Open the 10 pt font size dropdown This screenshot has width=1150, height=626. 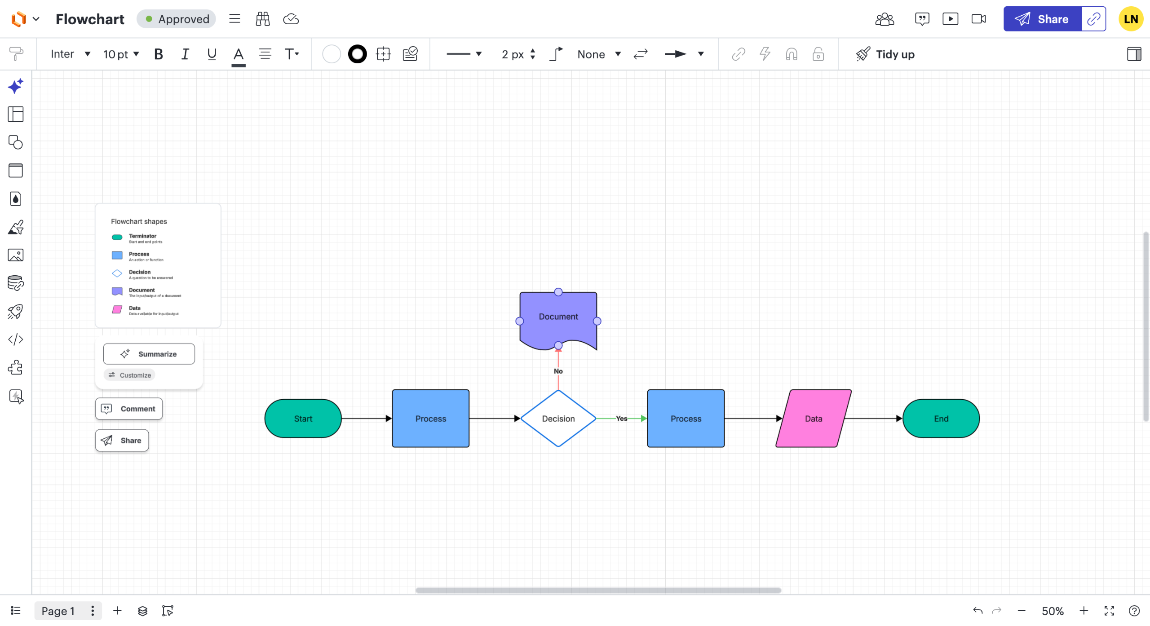(x=121, y=54)
